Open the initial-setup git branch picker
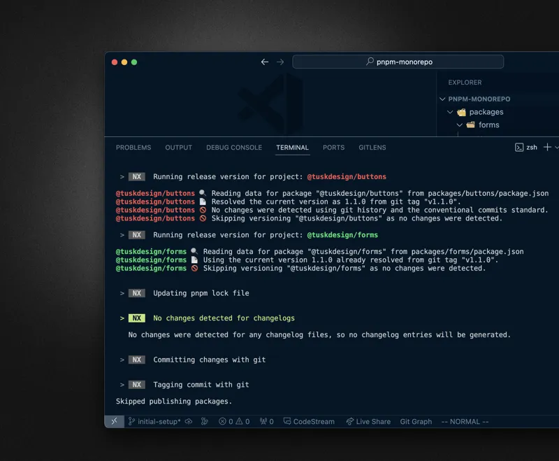 pos(154,422)
